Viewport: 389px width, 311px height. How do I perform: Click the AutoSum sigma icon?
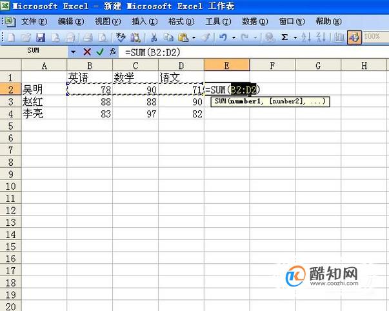click(284, 37)
